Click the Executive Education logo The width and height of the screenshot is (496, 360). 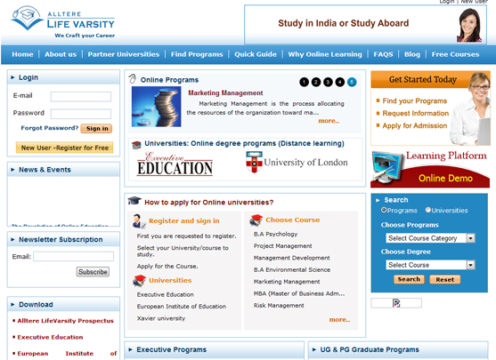[x=175, y=164]
